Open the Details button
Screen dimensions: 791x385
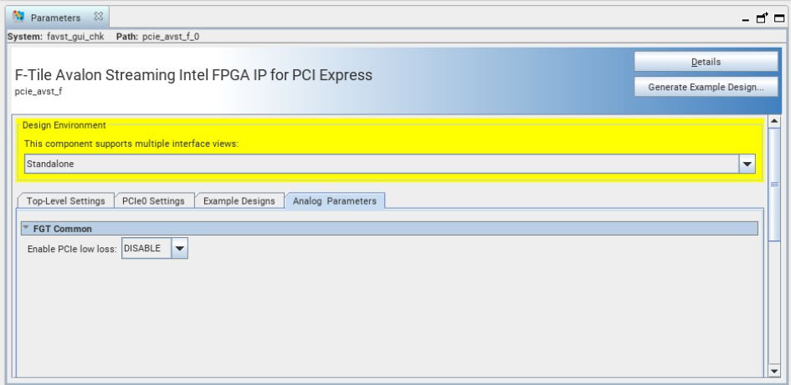(706, 62)
